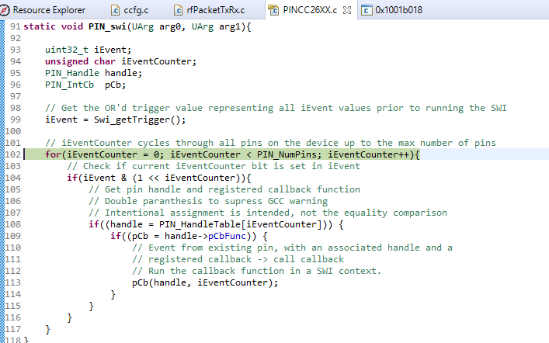This screenshot has height=343, width=549.
Task: Click the pCbFunc field on line 109
Action: coord(227,236)
